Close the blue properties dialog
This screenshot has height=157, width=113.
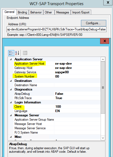coord(105,41)
